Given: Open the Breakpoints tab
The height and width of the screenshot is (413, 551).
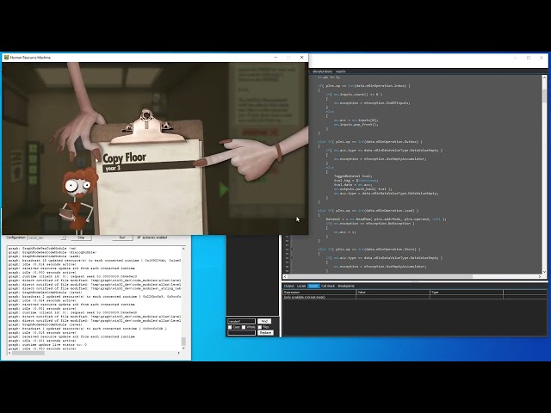Looking at the screenshot, I should point(346,287).
